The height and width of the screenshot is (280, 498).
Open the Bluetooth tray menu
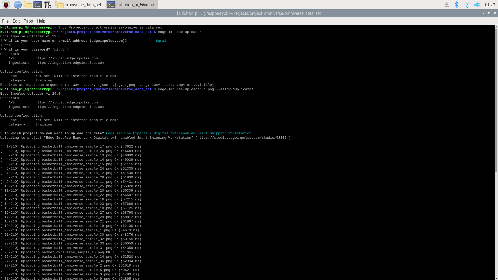(x=457, y=5)
